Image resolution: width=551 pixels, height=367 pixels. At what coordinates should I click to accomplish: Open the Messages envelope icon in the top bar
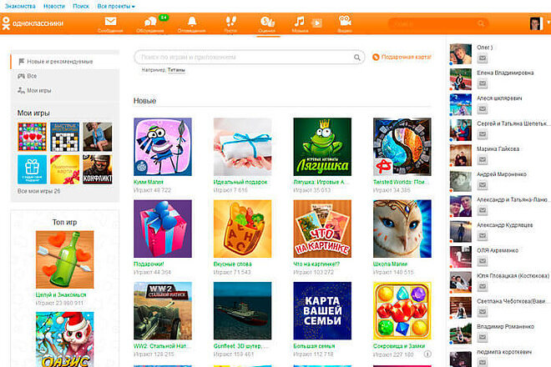point(110,23)
